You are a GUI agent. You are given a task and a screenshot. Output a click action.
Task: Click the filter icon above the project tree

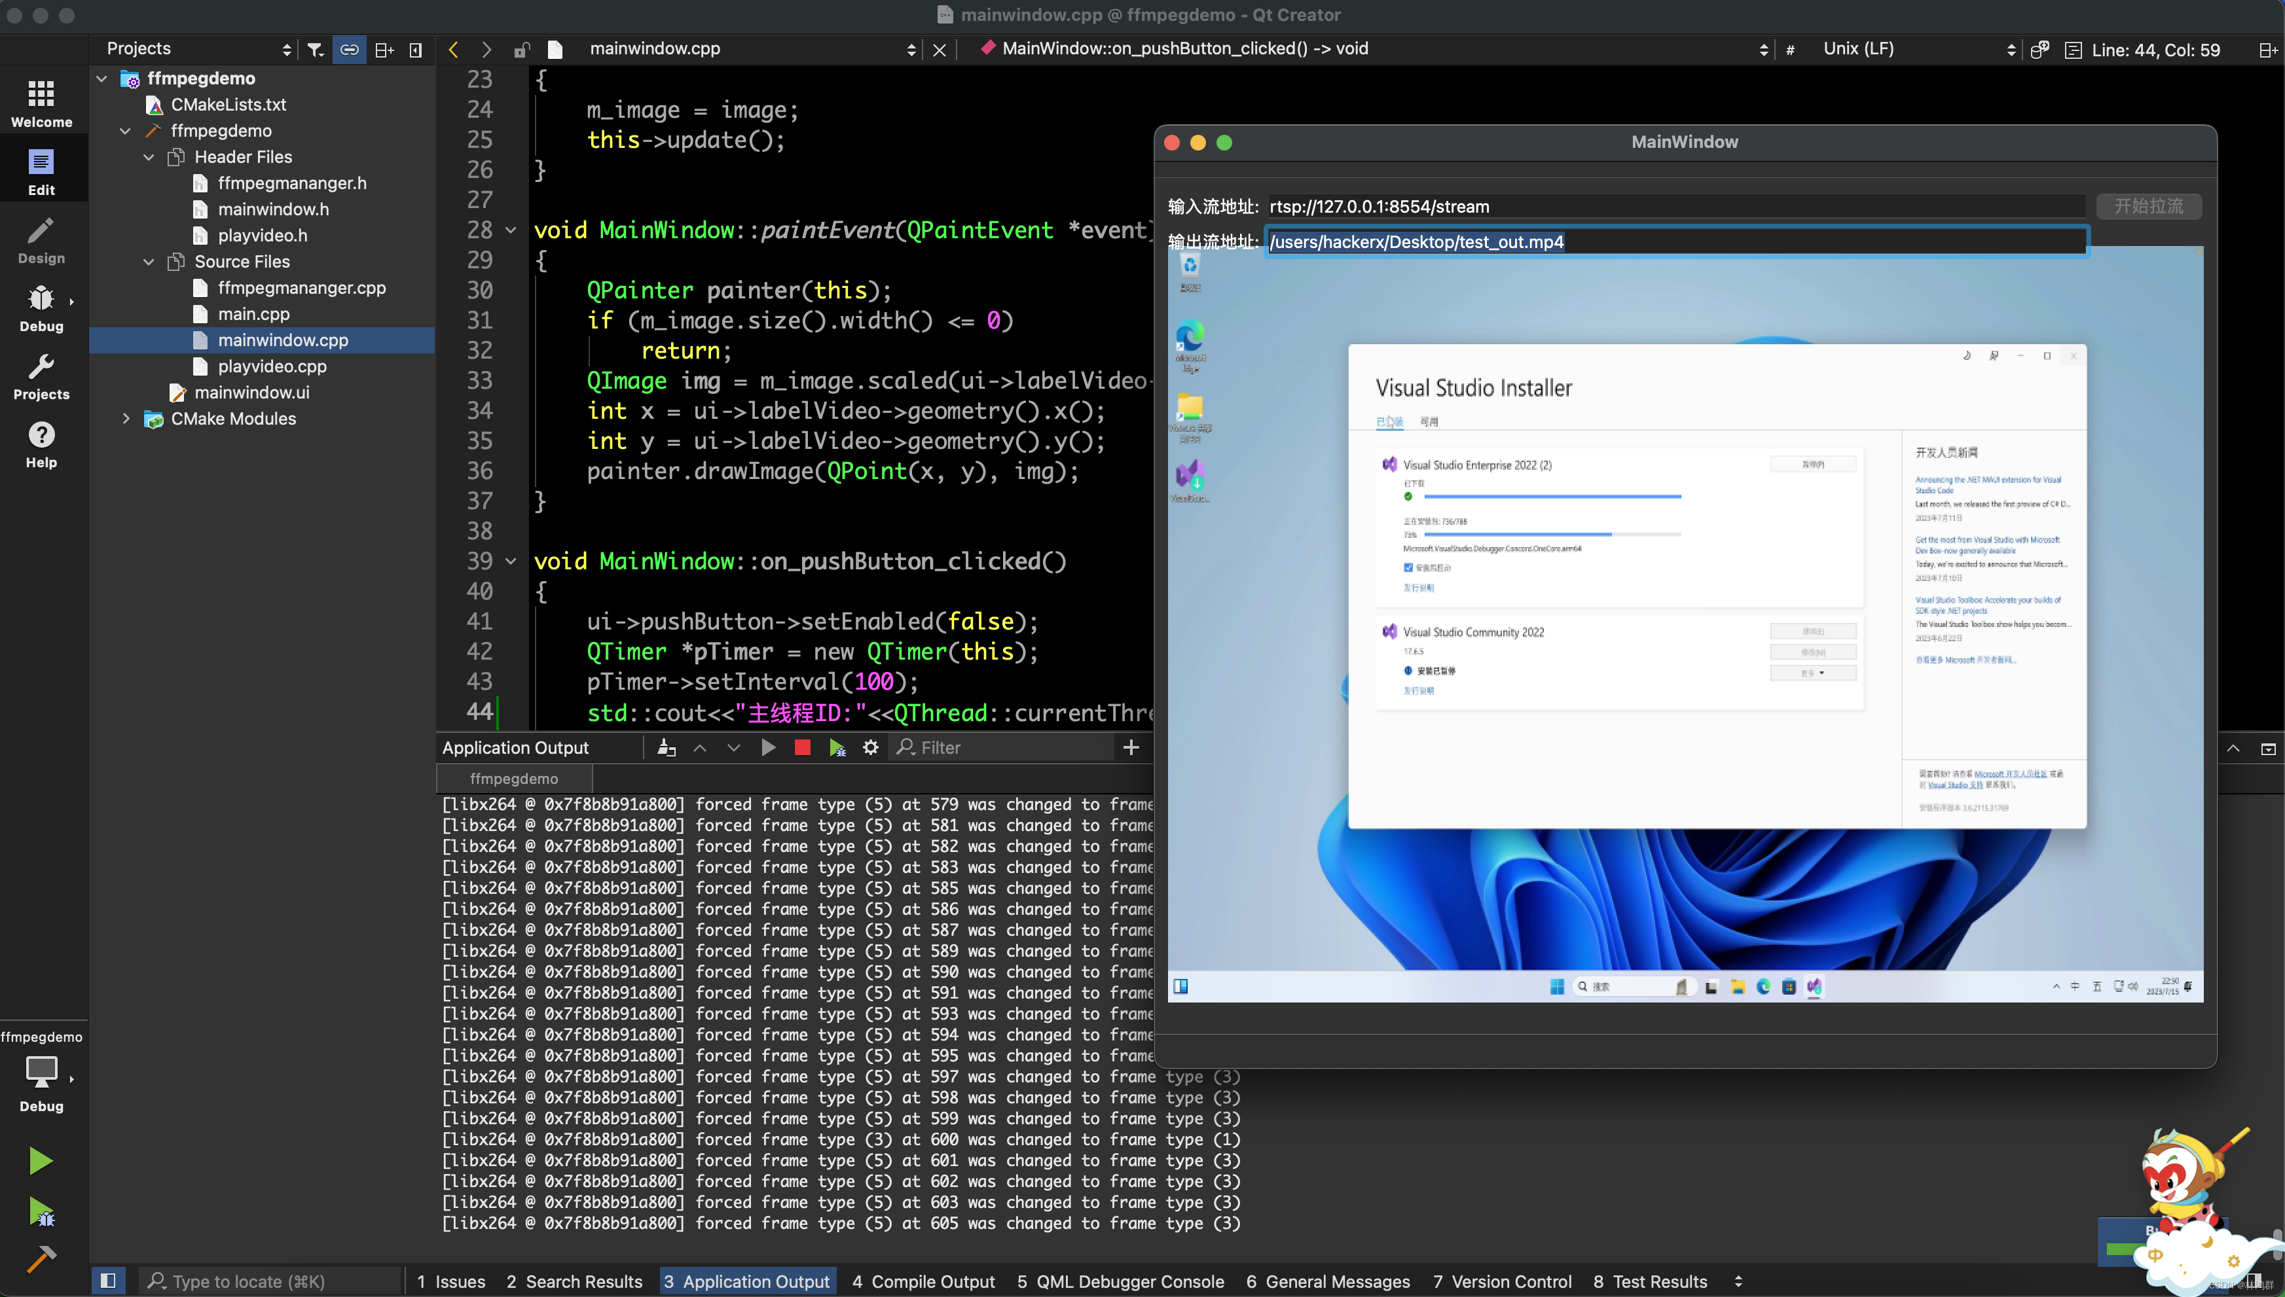tap(314, 49)
